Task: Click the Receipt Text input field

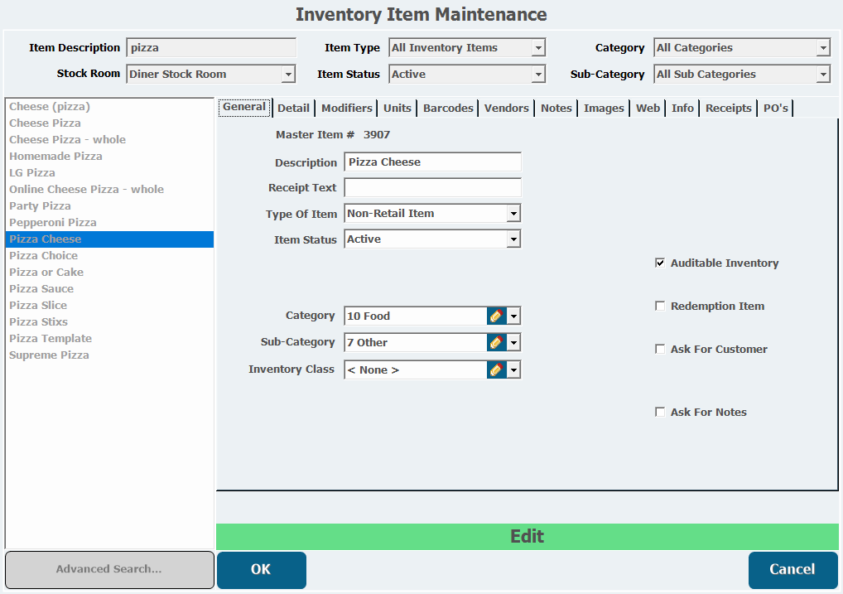Action: [432, 188]
